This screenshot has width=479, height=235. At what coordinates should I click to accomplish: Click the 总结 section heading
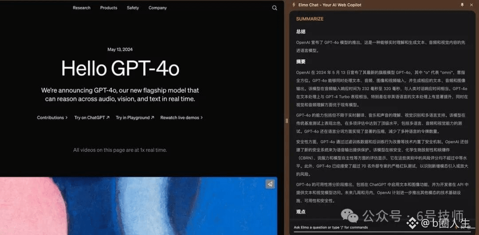301,31
